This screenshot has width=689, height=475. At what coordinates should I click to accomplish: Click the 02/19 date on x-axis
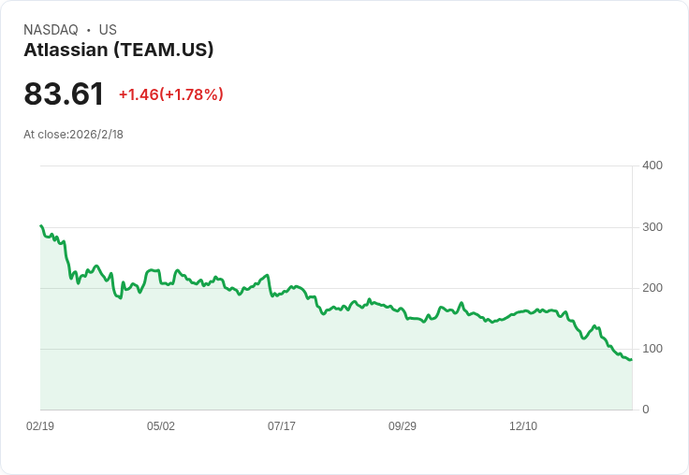coord(40,426)
